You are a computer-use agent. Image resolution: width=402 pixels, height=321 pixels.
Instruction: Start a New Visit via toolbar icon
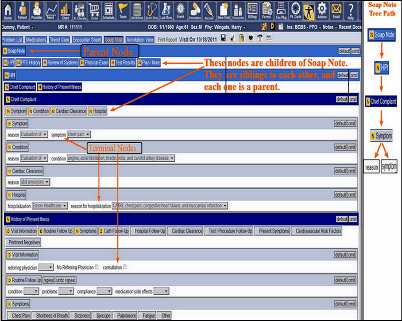pyautogui.click(x=223, y=10)
